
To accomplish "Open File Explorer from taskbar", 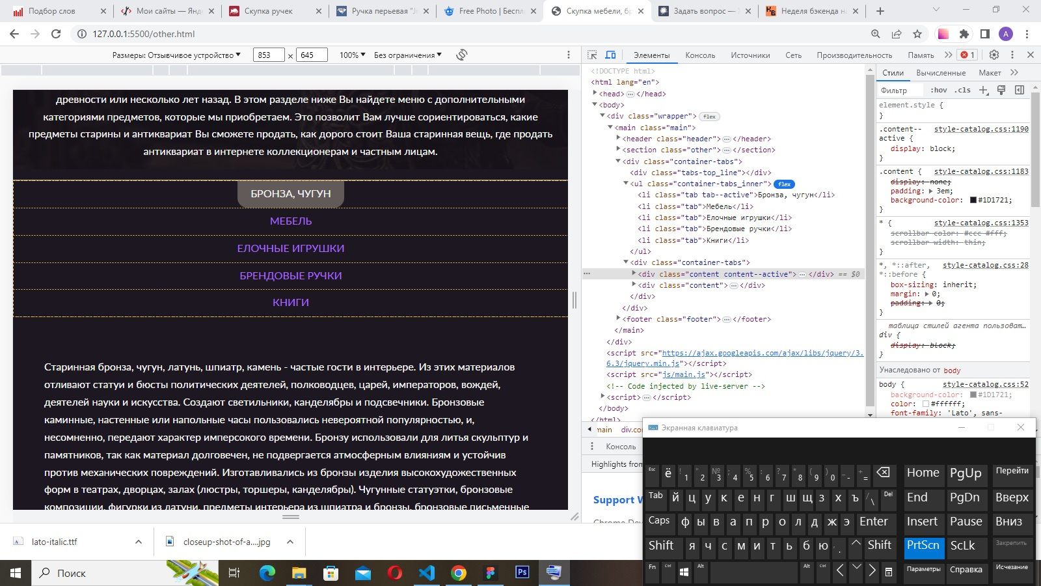I will (x=299, y=573).
